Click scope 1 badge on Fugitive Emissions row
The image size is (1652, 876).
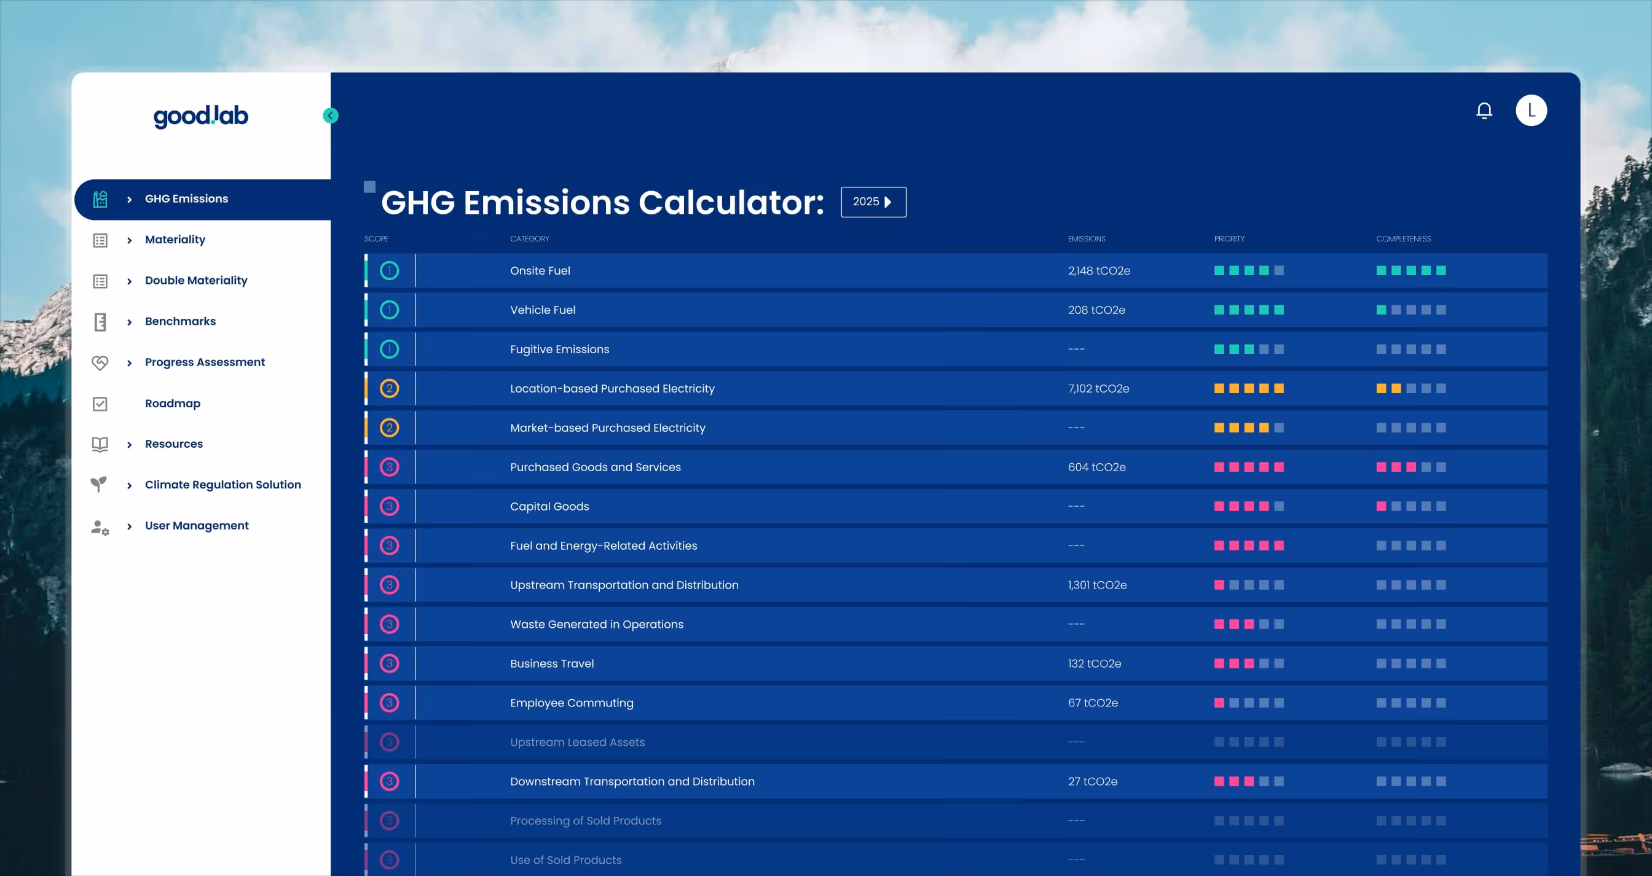[389, 350]
